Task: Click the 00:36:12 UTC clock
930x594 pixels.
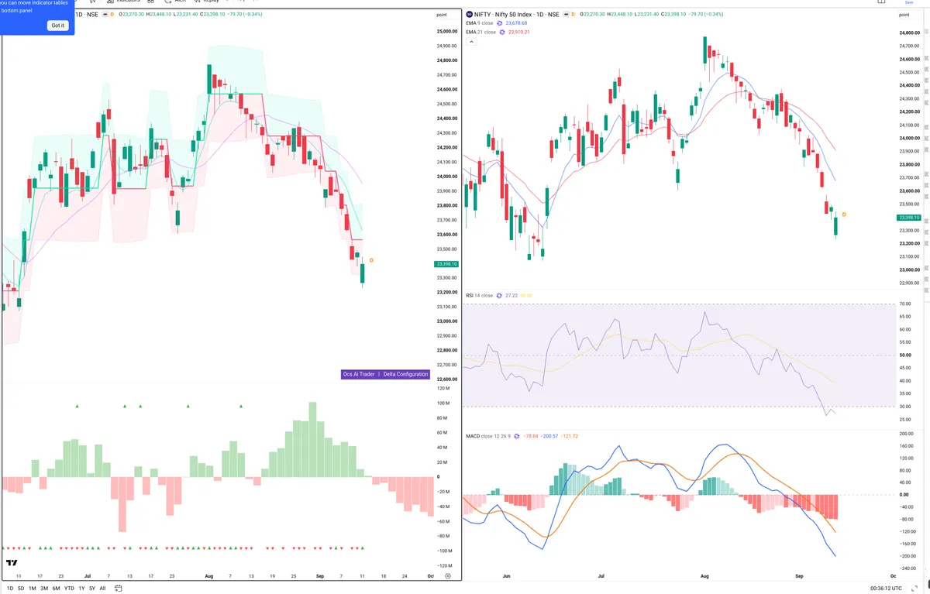Action: [885, 589]
